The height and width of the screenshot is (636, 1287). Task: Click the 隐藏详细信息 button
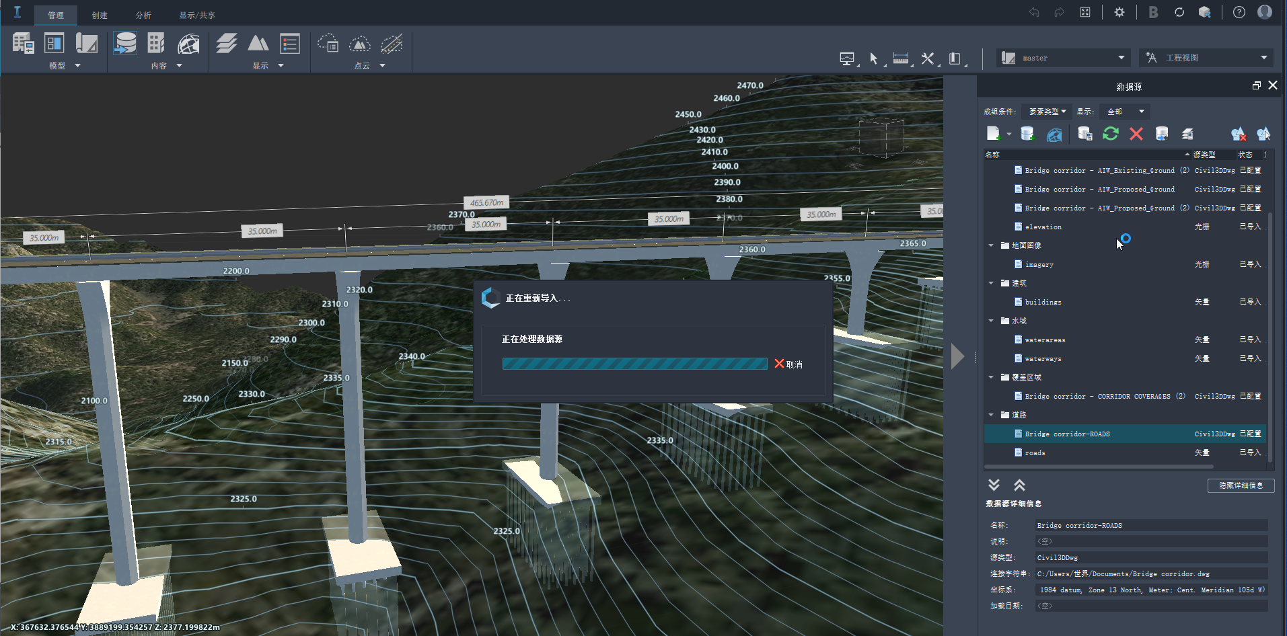tap(1241, 485)
